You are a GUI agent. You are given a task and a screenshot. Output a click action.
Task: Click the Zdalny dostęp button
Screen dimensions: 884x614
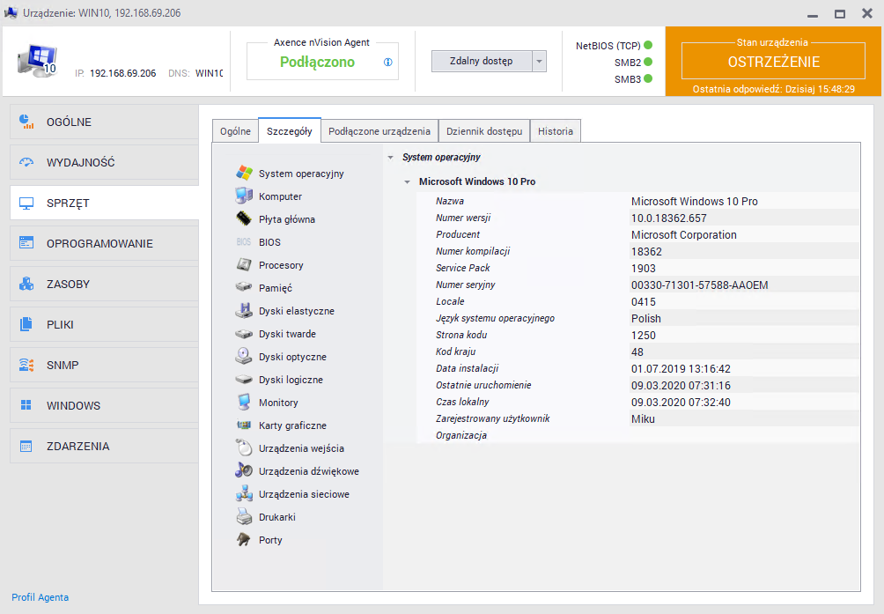tap(482, 61)
